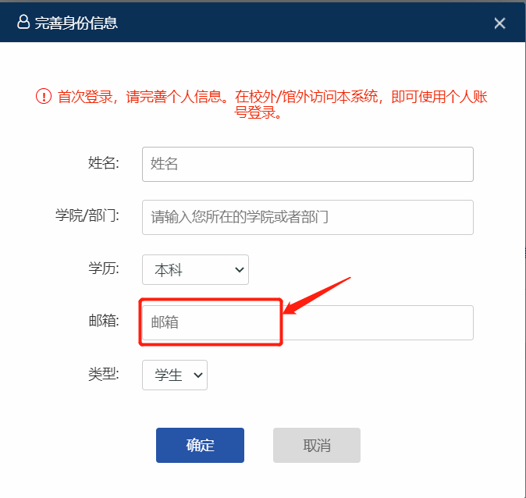The height and width of the screenshot is (498, 526).
Task: Click the user profile icon in title bar
Action: pyautogui.click(x=23, y=23)
